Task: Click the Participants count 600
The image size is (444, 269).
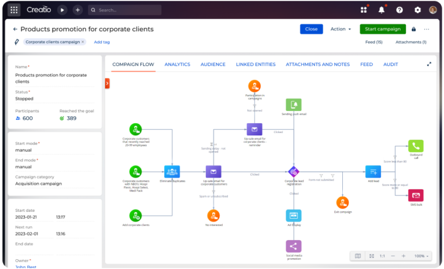Action: (x=28, y=118)
